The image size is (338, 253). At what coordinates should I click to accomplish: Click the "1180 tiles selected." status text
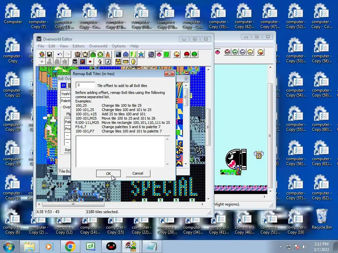coord(102,212)
